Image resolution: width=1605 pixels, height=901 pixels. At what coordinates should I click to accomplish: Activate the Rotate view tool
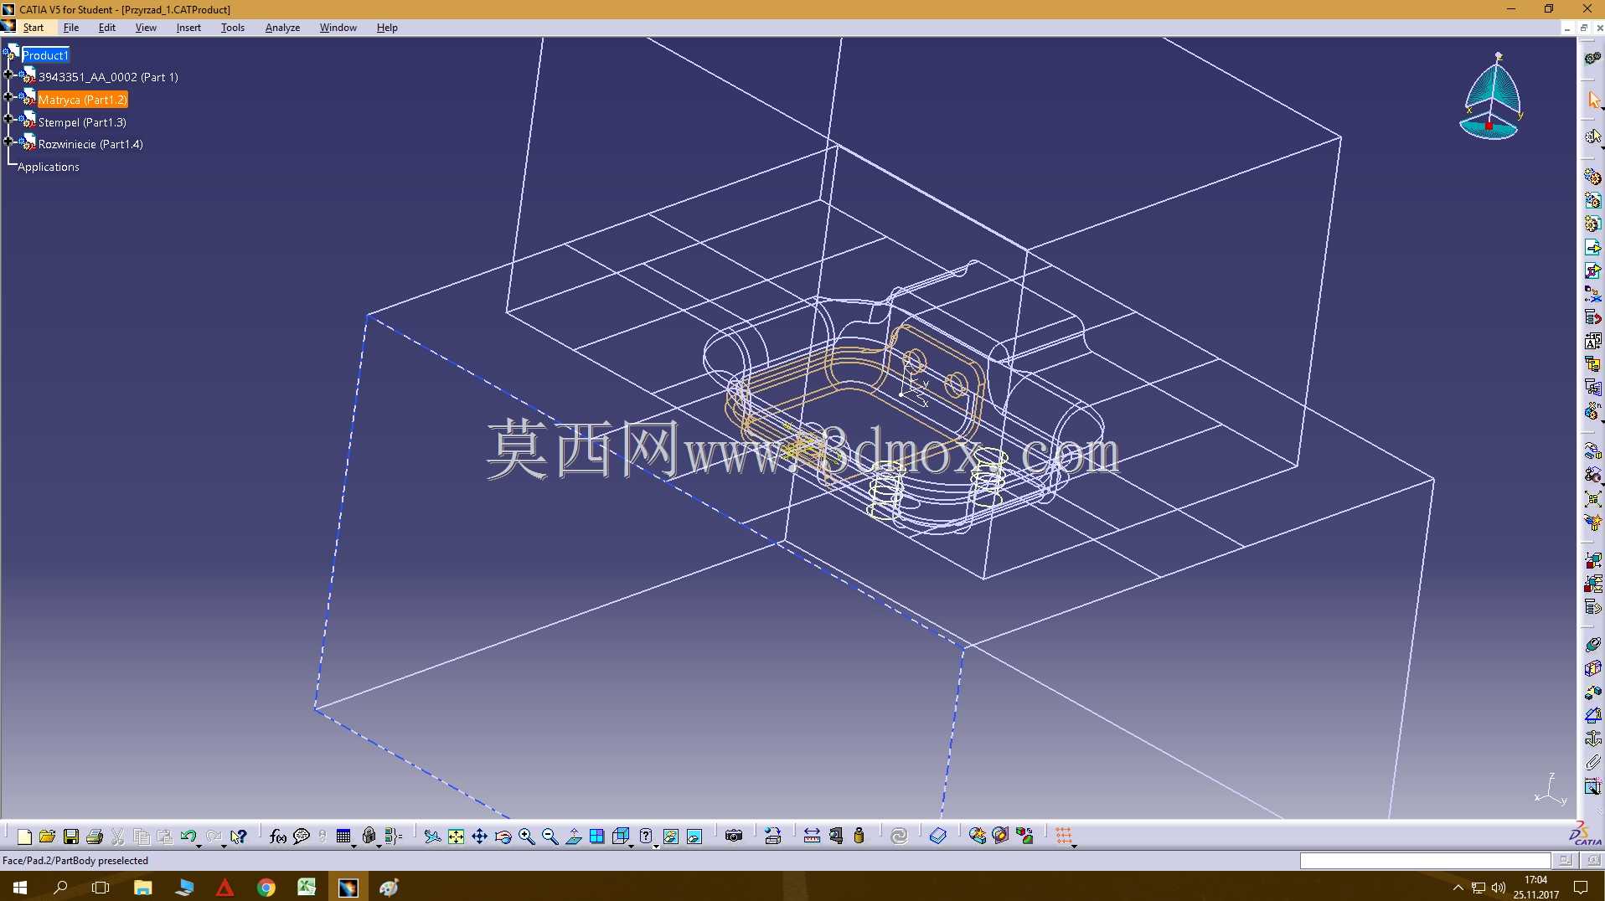click(503, 836)
